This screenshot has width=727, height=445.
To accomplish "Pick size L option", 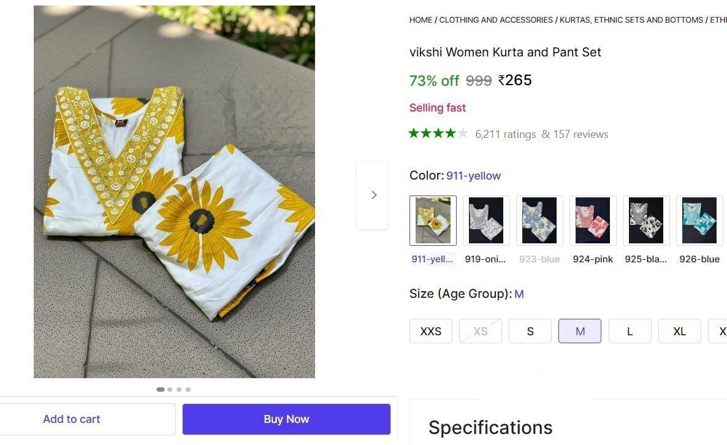I will coord(630,331).
